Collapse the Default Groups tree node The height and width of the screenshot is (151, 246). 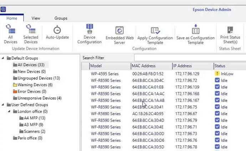[3, 58]
